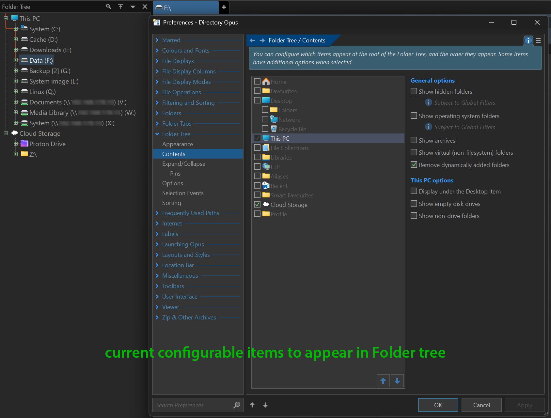Click the search icon in Search Preferences
Image resolution: width=551 pixels, height=418 pixels.
tap(237, 405)
